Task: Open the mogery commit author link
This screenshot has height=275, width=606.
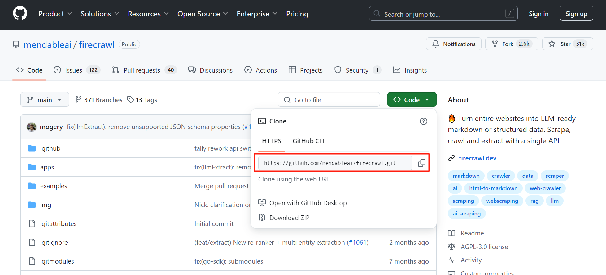Action: point(51,127)
